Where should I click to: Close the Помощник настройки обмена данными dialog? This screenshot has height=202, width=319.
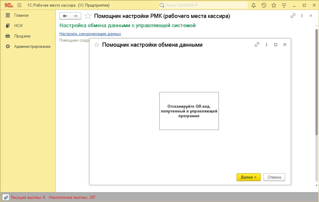coord(285,44)
